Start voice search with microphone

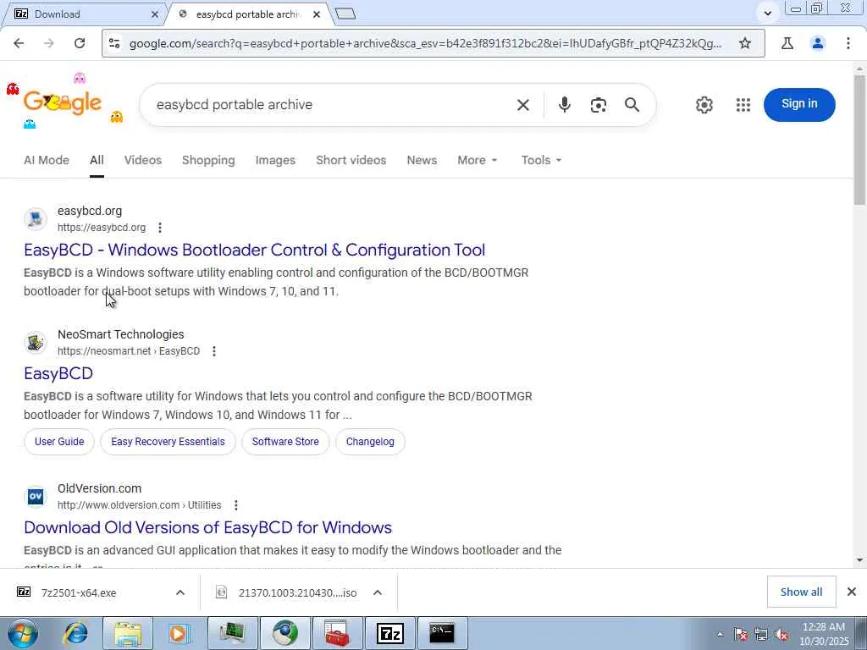pyautogui.click(x=564, y=104)
